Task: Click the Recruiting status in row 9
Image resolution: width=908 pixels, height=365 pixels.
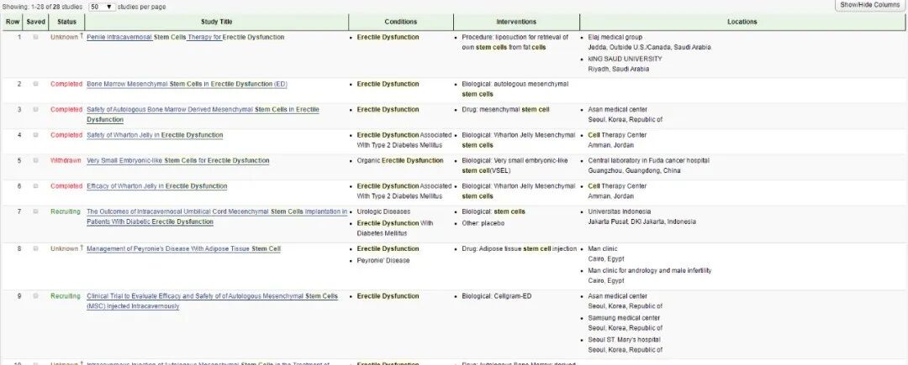Action: tap(66, 295)
